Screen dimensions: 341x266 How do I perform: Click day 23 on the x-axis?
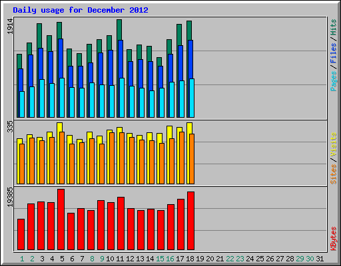click(x=240, y=259)
